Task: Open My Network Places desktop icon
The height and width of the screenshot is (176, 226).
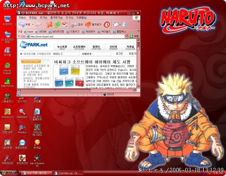Action: [7, 37]
